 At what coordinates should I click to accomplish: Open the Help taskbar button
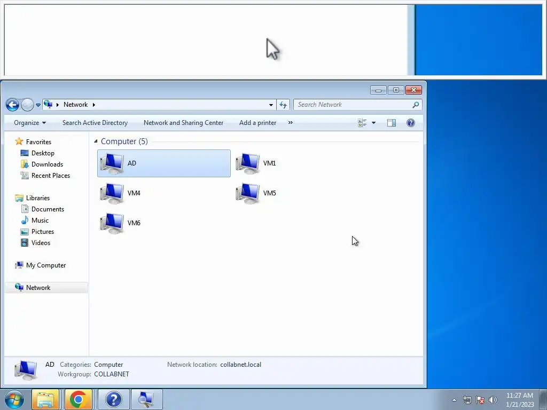click(114, 399)
